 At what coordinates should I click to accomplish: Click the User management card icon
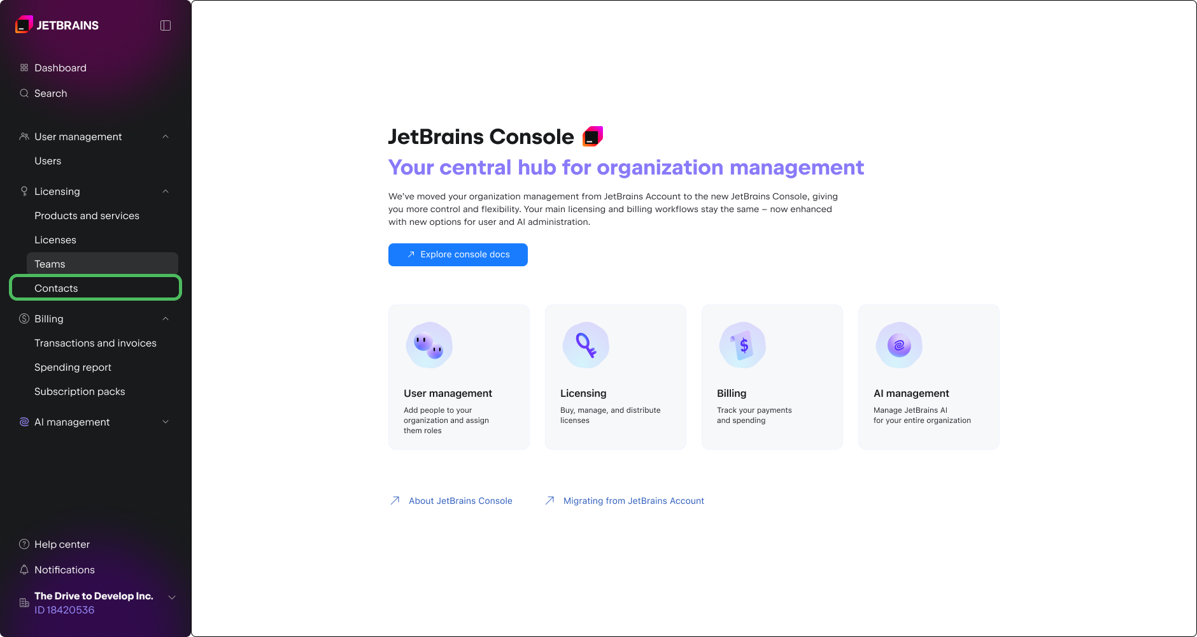(x=429, y=345)
